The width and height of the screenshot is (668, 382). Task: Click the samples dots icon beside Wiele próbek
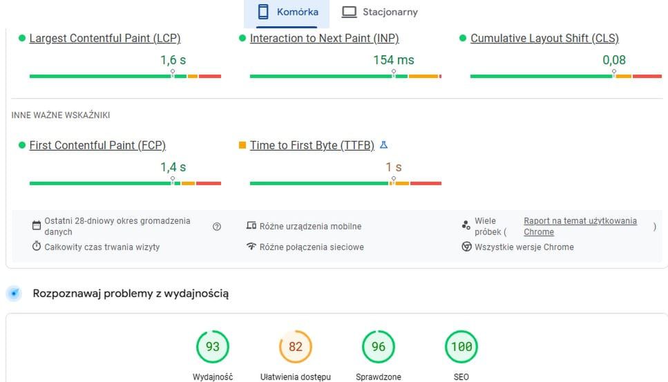[x=466, y=225]
